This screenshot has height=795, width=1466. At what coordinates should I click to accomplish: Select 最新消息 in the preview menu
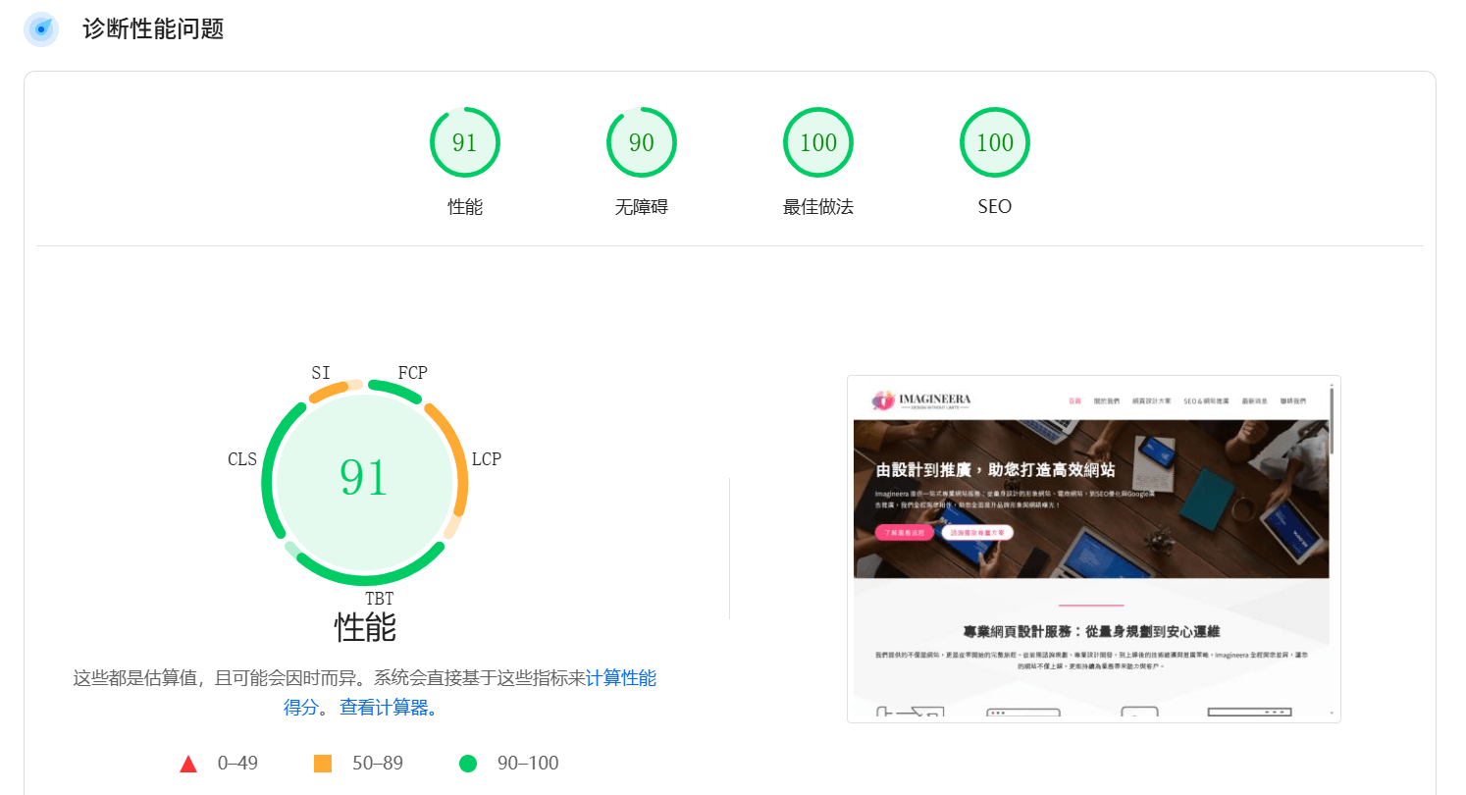1253,400
